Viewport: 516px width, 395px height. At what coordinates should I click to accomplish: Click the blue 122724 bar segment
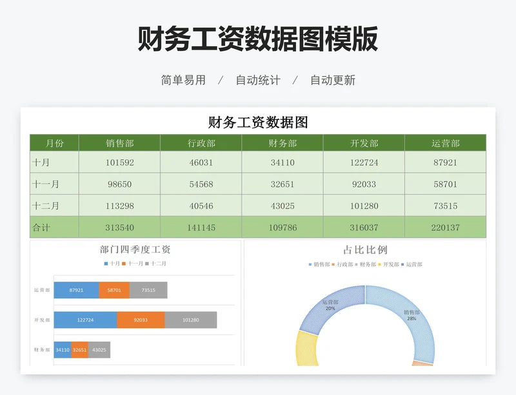point(86,320)
